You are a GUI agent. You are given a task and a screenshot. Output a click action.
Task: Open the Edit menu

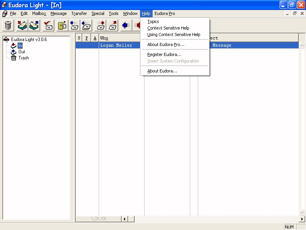coord(24,13)
